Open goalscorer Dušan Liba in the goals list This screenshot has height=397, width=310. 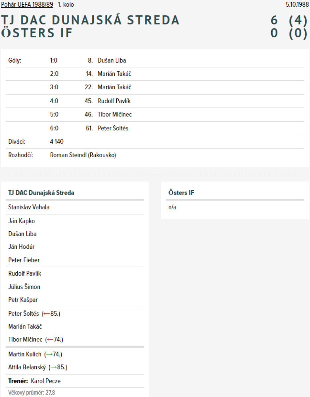pos(112,61)
